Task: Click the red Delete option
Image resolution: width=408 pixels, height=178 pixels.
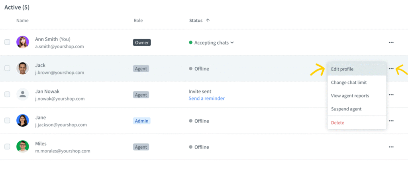Action: 337,123
